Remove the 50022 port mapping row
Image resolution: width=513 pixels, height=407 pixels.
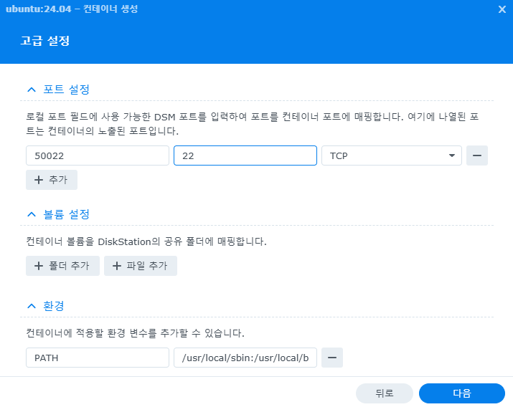(477, 155)
